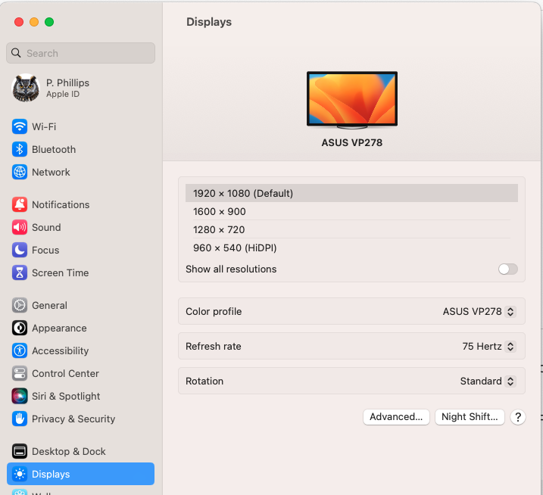
Task: Toggle Show all resolutions switch
Action: [507, 269]
